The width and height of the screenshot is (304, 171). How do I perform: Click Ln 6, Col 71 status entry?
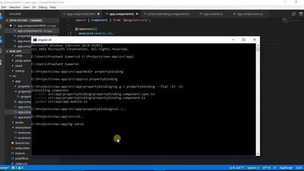(237, 168)
